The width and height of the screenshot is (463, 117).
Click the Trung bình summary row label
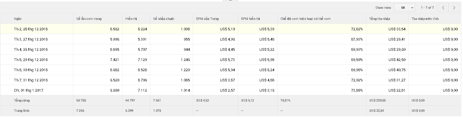(x=22, y=111)
